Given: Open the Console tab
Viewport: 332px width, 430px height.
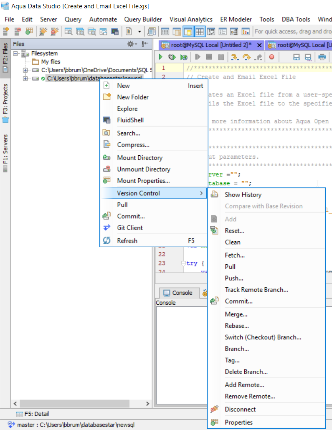Looking at the screenshot, I should tap(178, 293).
